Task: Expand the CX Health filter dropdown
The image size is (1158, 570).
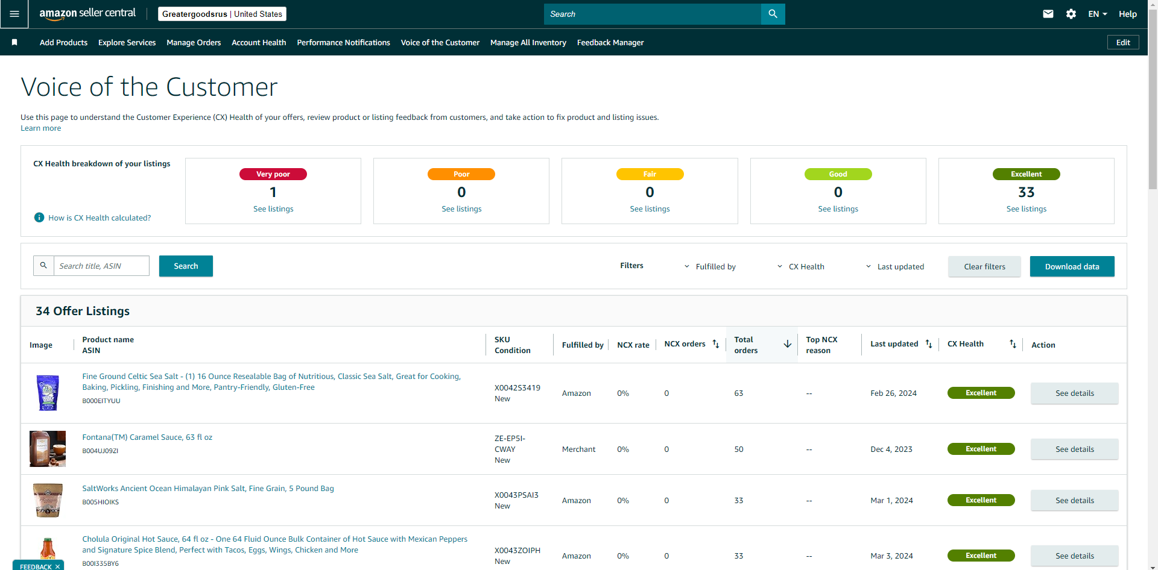Action: (x=800, y=266)
